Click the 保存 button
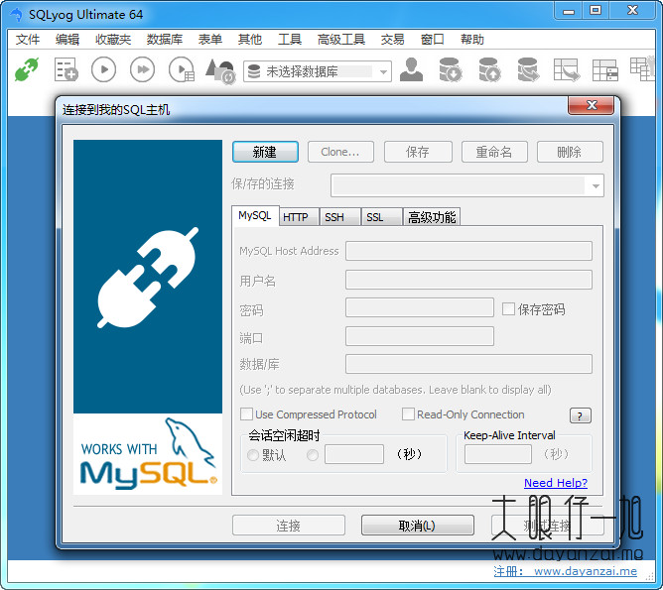The width and height of the screenshot is (663, 590). click(418, 152)
